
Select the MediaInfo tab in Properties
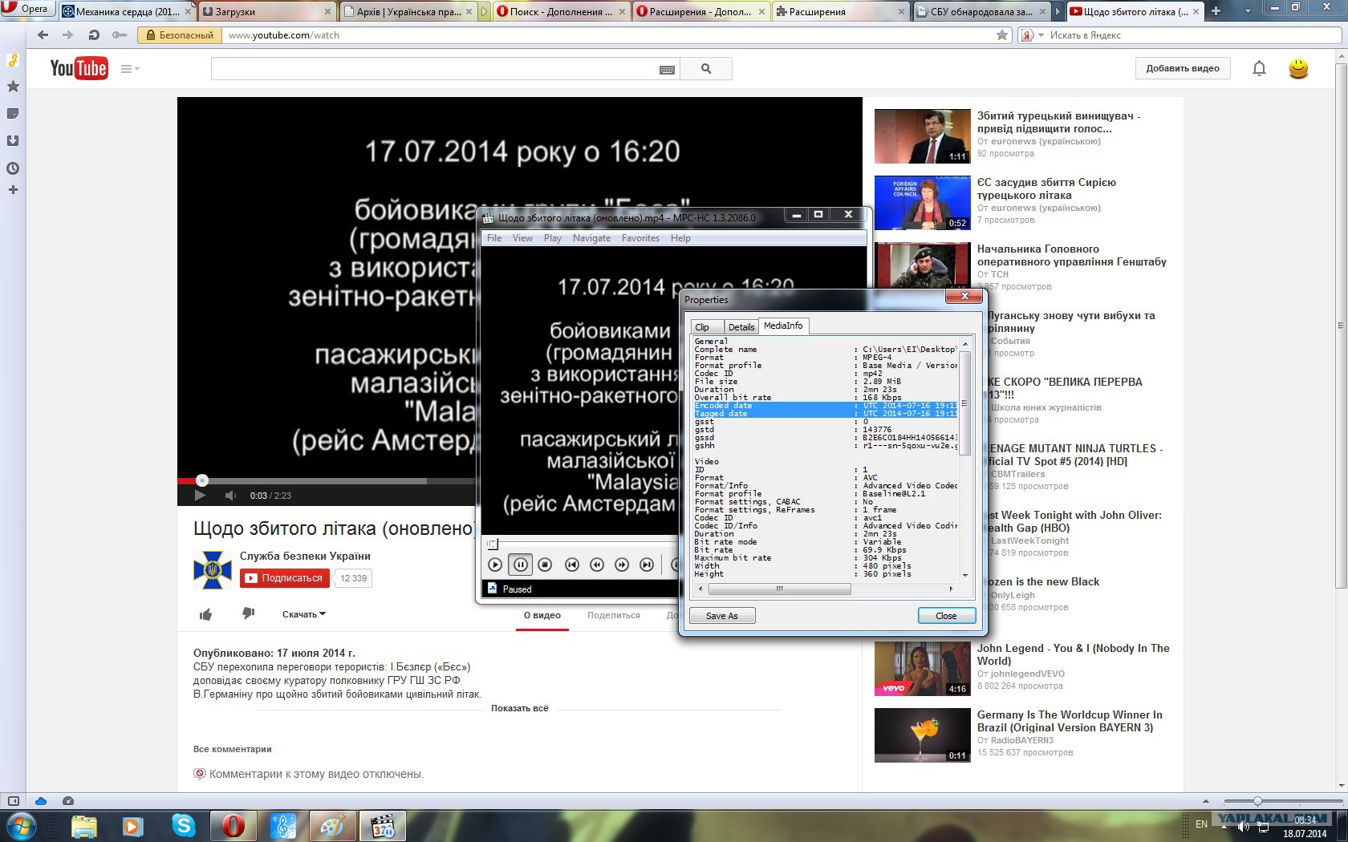click(783, 326)
